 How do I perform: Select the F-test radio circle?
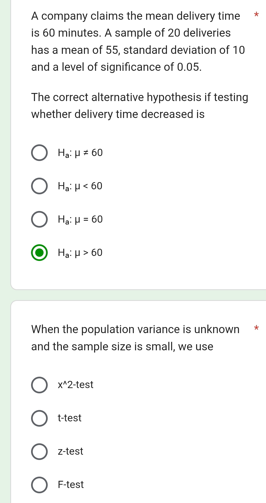pyautogui.click(x=39, y=485)
